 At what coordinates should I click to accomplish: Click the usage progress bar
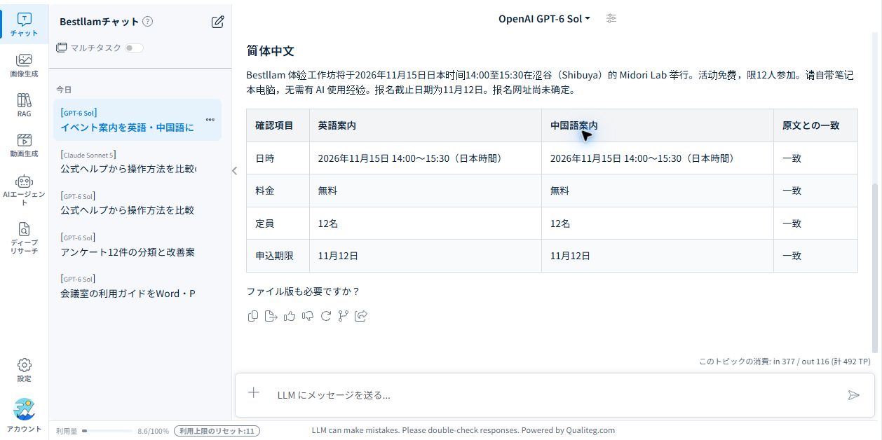point(107,431)
